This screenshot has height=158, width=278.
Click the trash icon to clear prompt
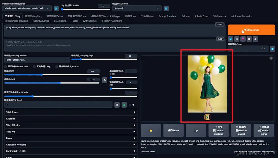[x=237, y=39]
